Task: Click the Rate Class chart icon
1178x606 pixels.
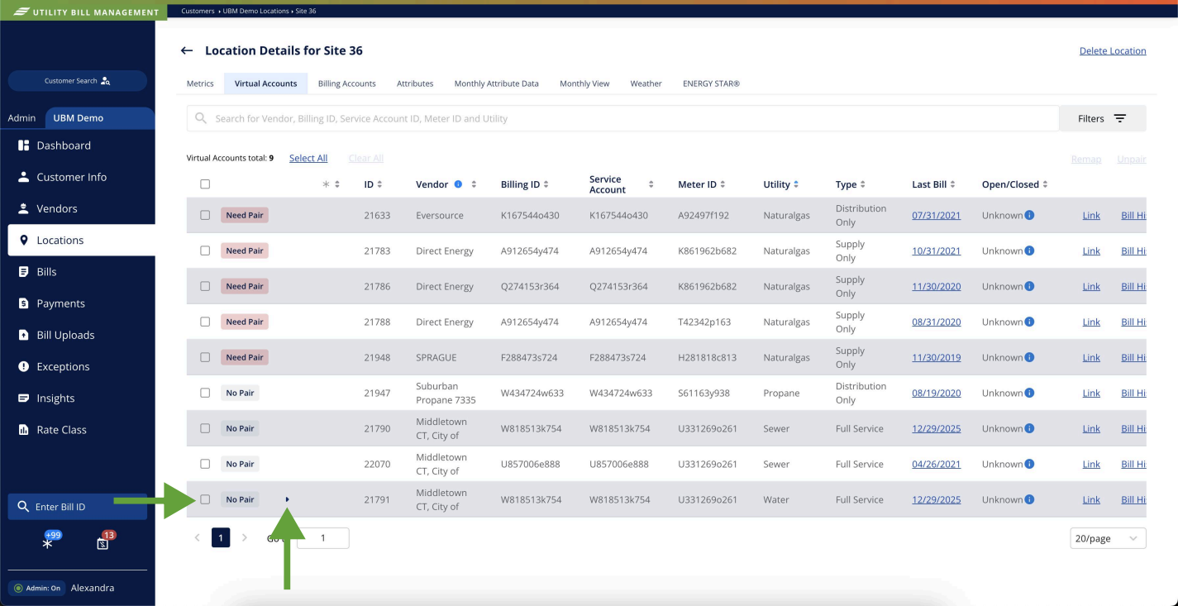Action: tap(23, 430)
